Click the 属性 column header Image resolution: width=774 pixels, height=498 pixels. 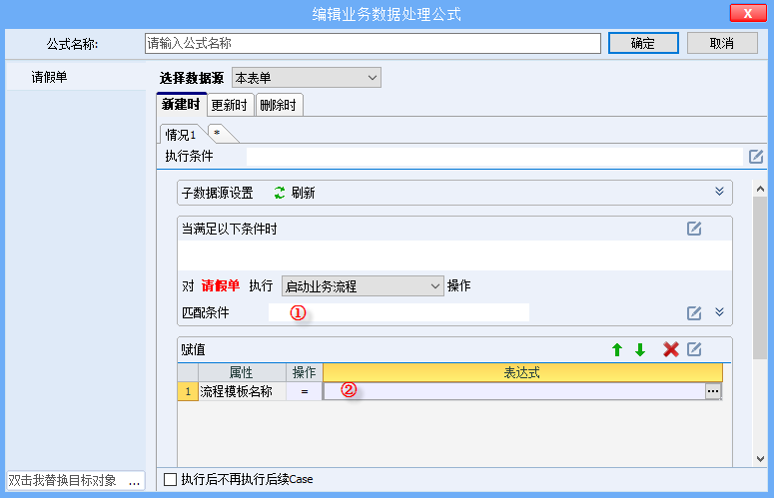[x=242, y=372]
